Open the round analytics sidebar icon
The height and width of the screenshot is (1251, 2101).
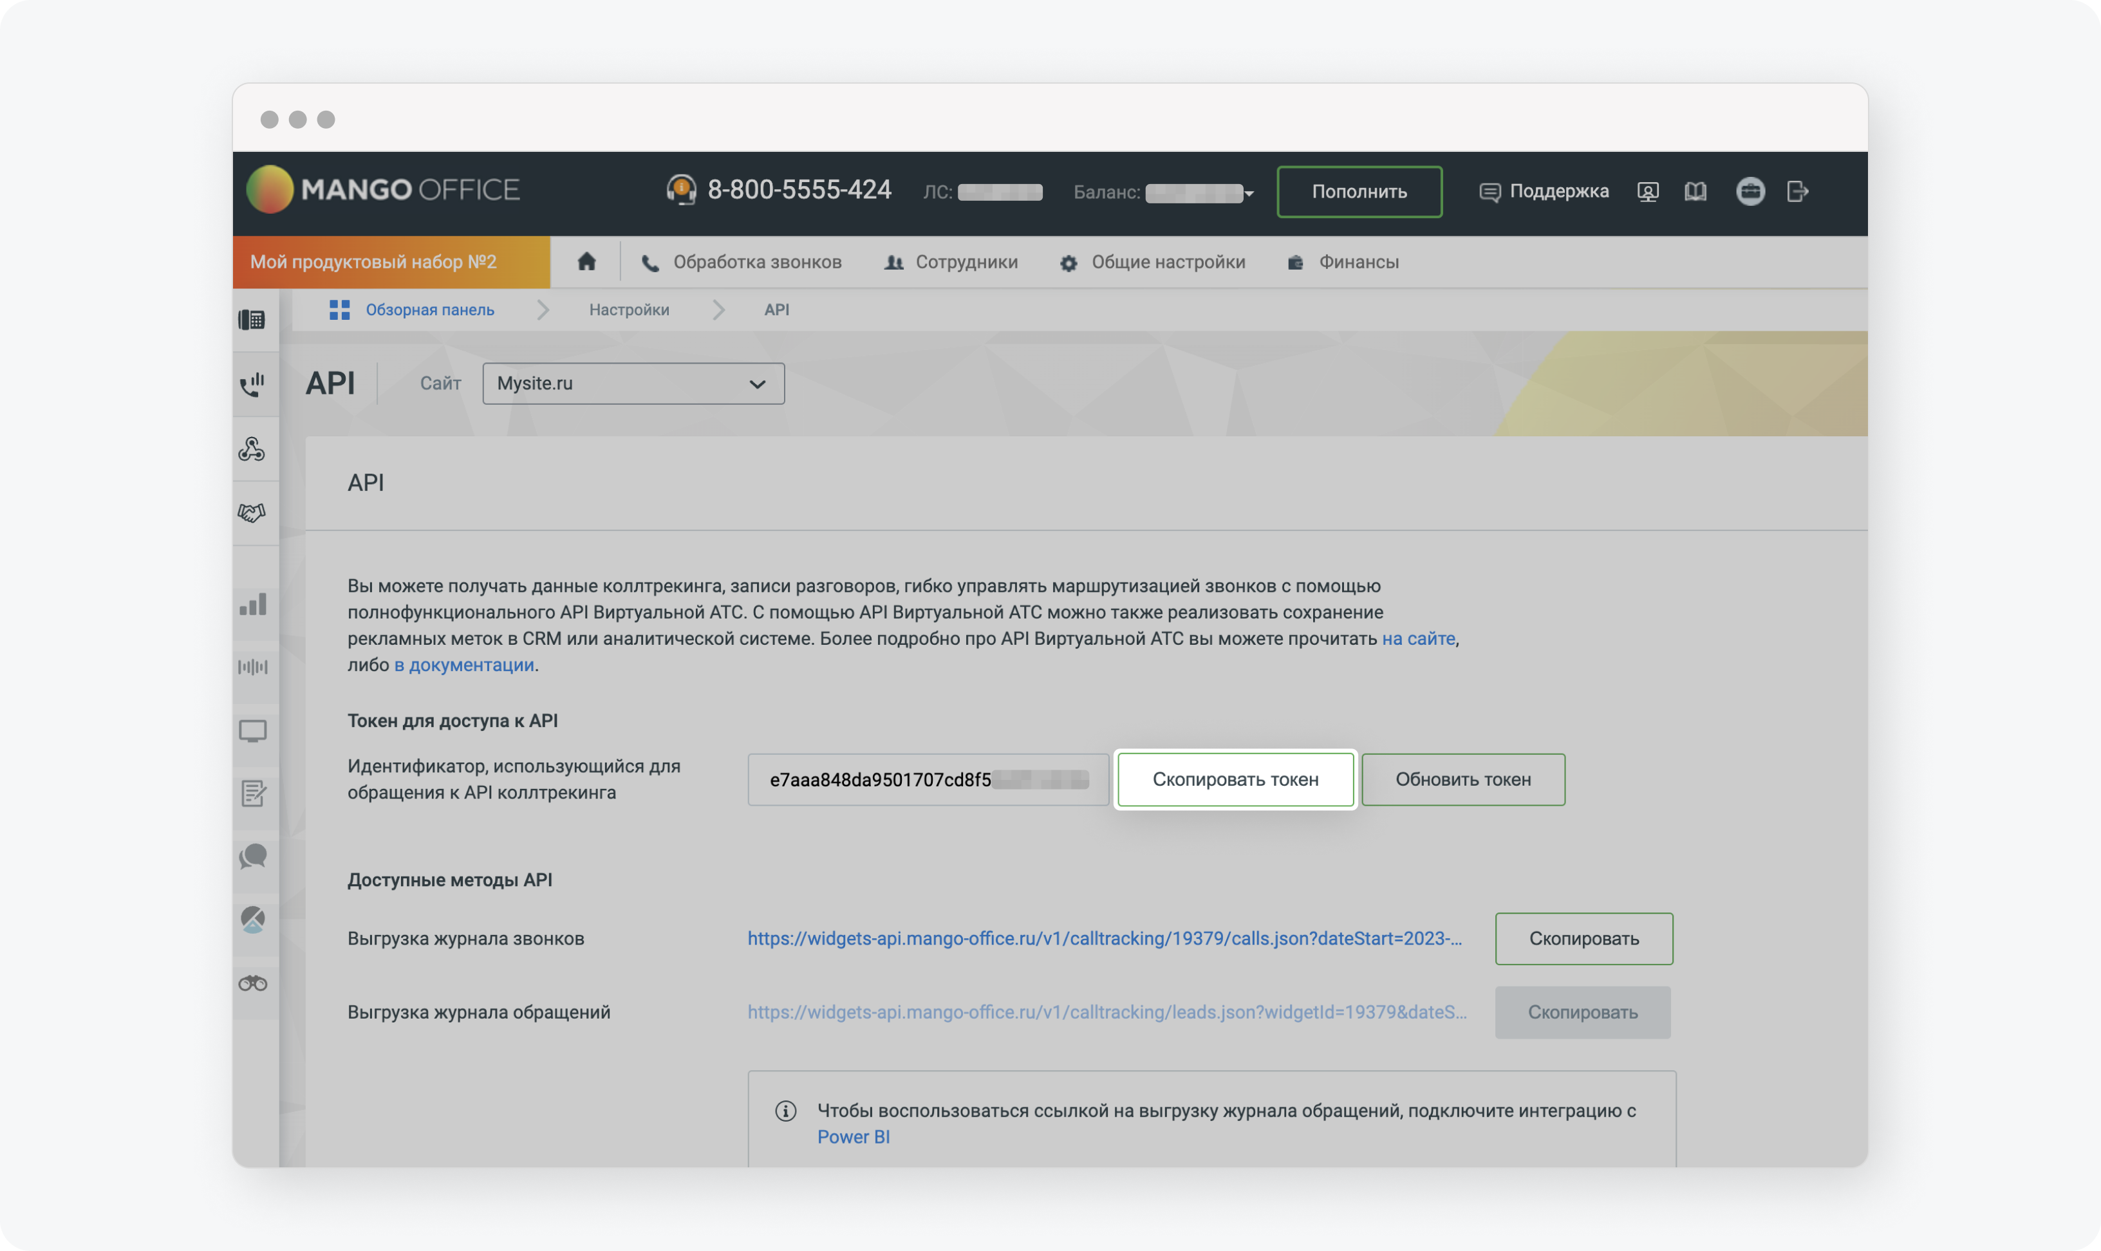tap(253, 919)
